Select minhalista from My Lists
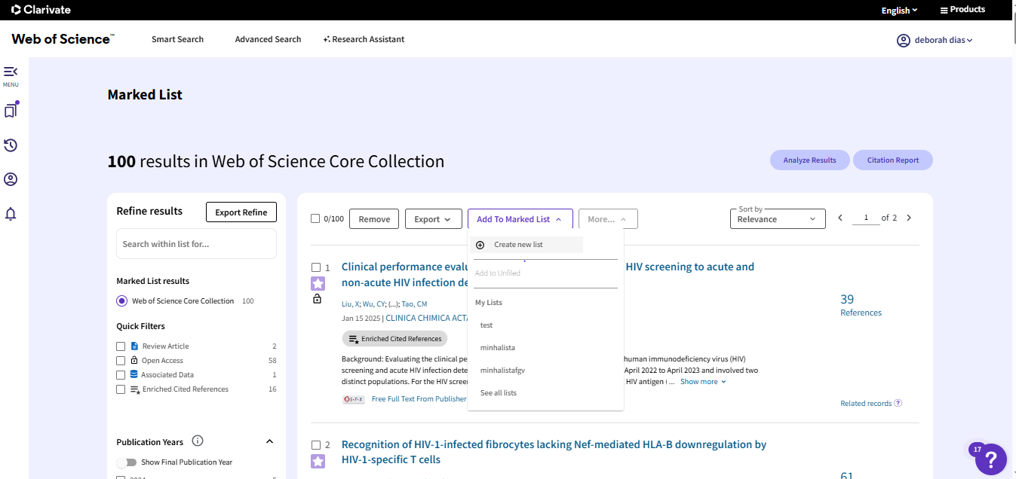Image resolution: width=1016 pixels, height=479 pixels. [498, 348]
